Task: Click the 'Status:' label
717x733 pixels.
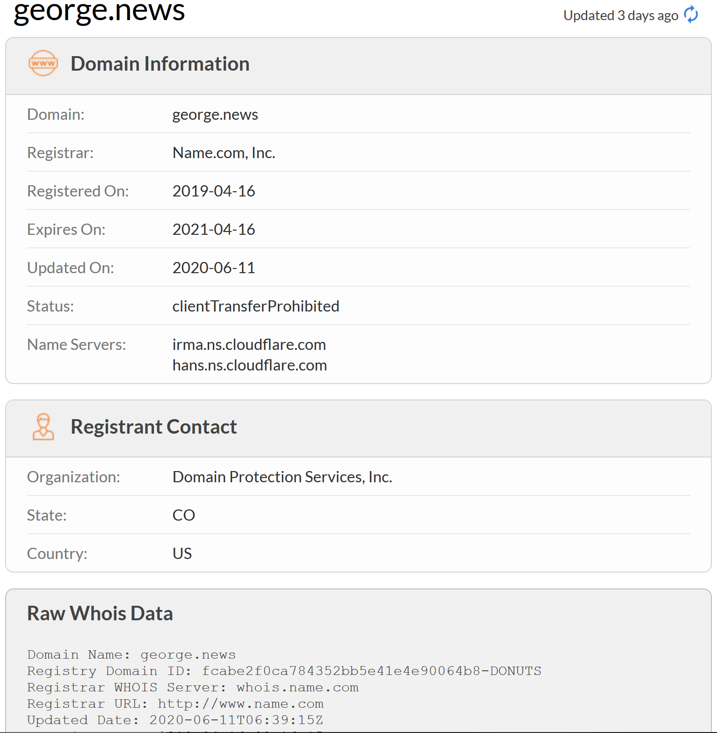Action: (51, 306)
